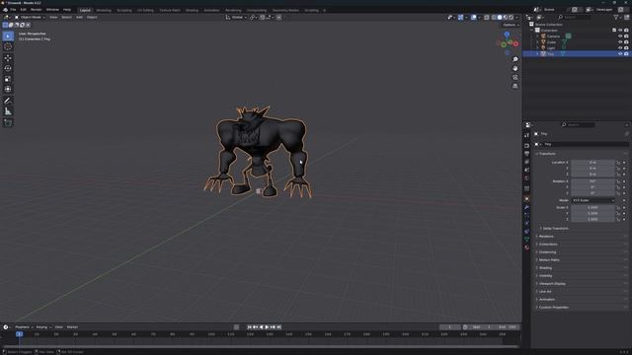Open the Global transform orientation dropdown
This screenshot has width=632, height=355.
pyautogui.click(x=236, y=18)
